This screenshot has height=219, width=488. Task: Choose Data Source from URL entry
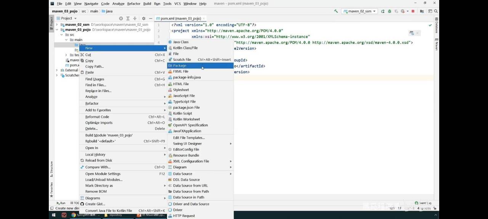tap(201, 186)
